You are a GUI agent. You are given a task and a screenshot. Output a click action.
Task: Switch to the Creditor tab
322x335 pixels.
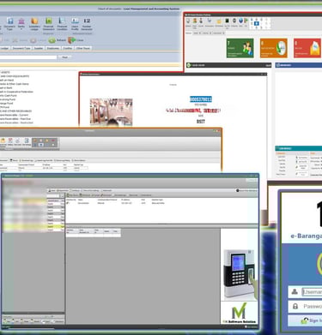click(68, 48)
